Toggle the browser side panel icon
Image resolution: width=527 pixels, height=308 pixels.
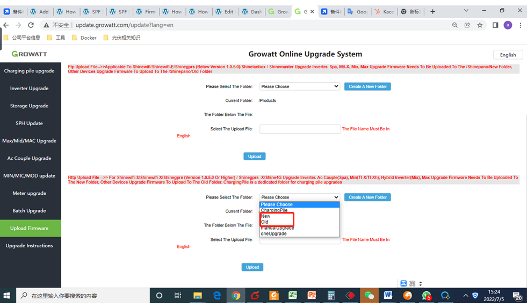pyautogui.click(x=495, y=25)
